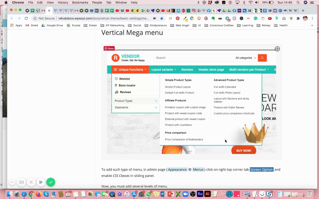
Task: Click the BUY NOW! button
Action: pos(244,150)
